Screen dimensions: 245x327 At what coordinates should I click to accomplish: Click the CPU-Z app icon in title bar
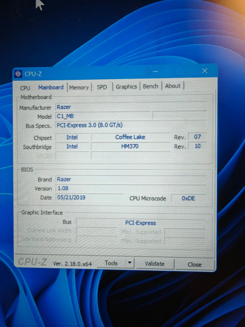click(x=18, y=74)
